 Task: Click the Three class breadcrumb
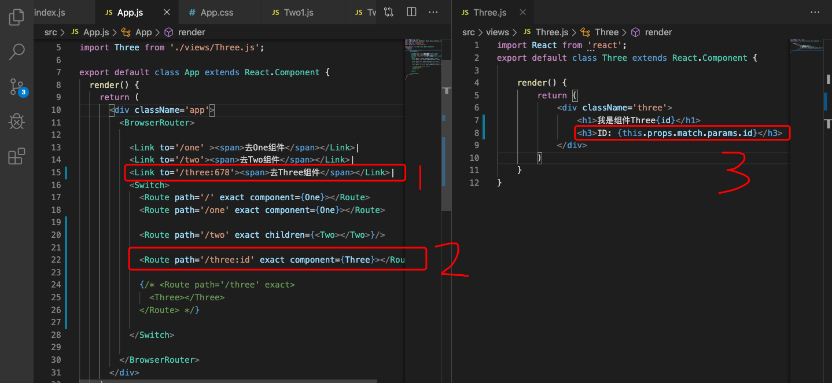(x=600, y=32)
